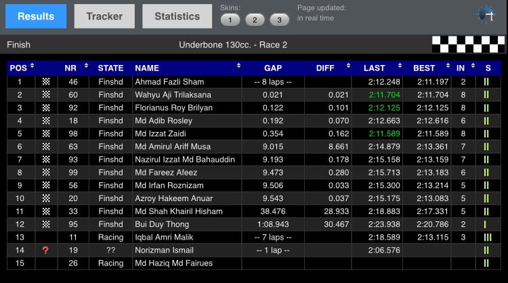
Task: Select skin option 3
Action: 279,20
